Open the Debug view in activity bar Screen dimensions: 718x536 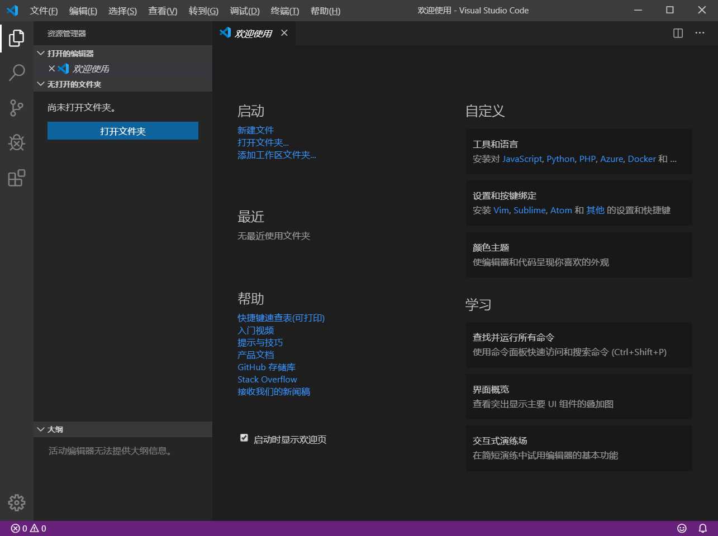(x=17, y=142)
